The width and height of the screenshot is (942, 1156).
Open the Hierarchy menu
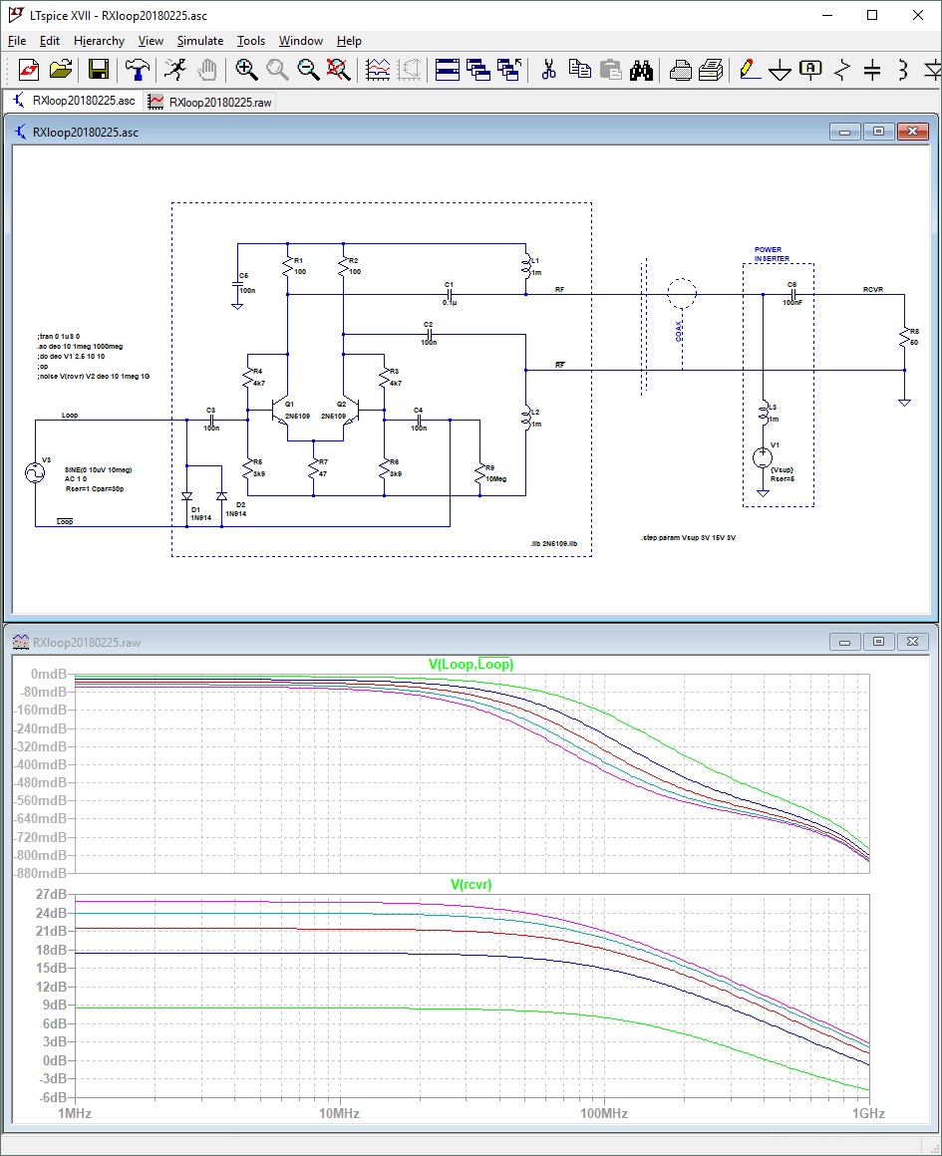tap(99, 41)
